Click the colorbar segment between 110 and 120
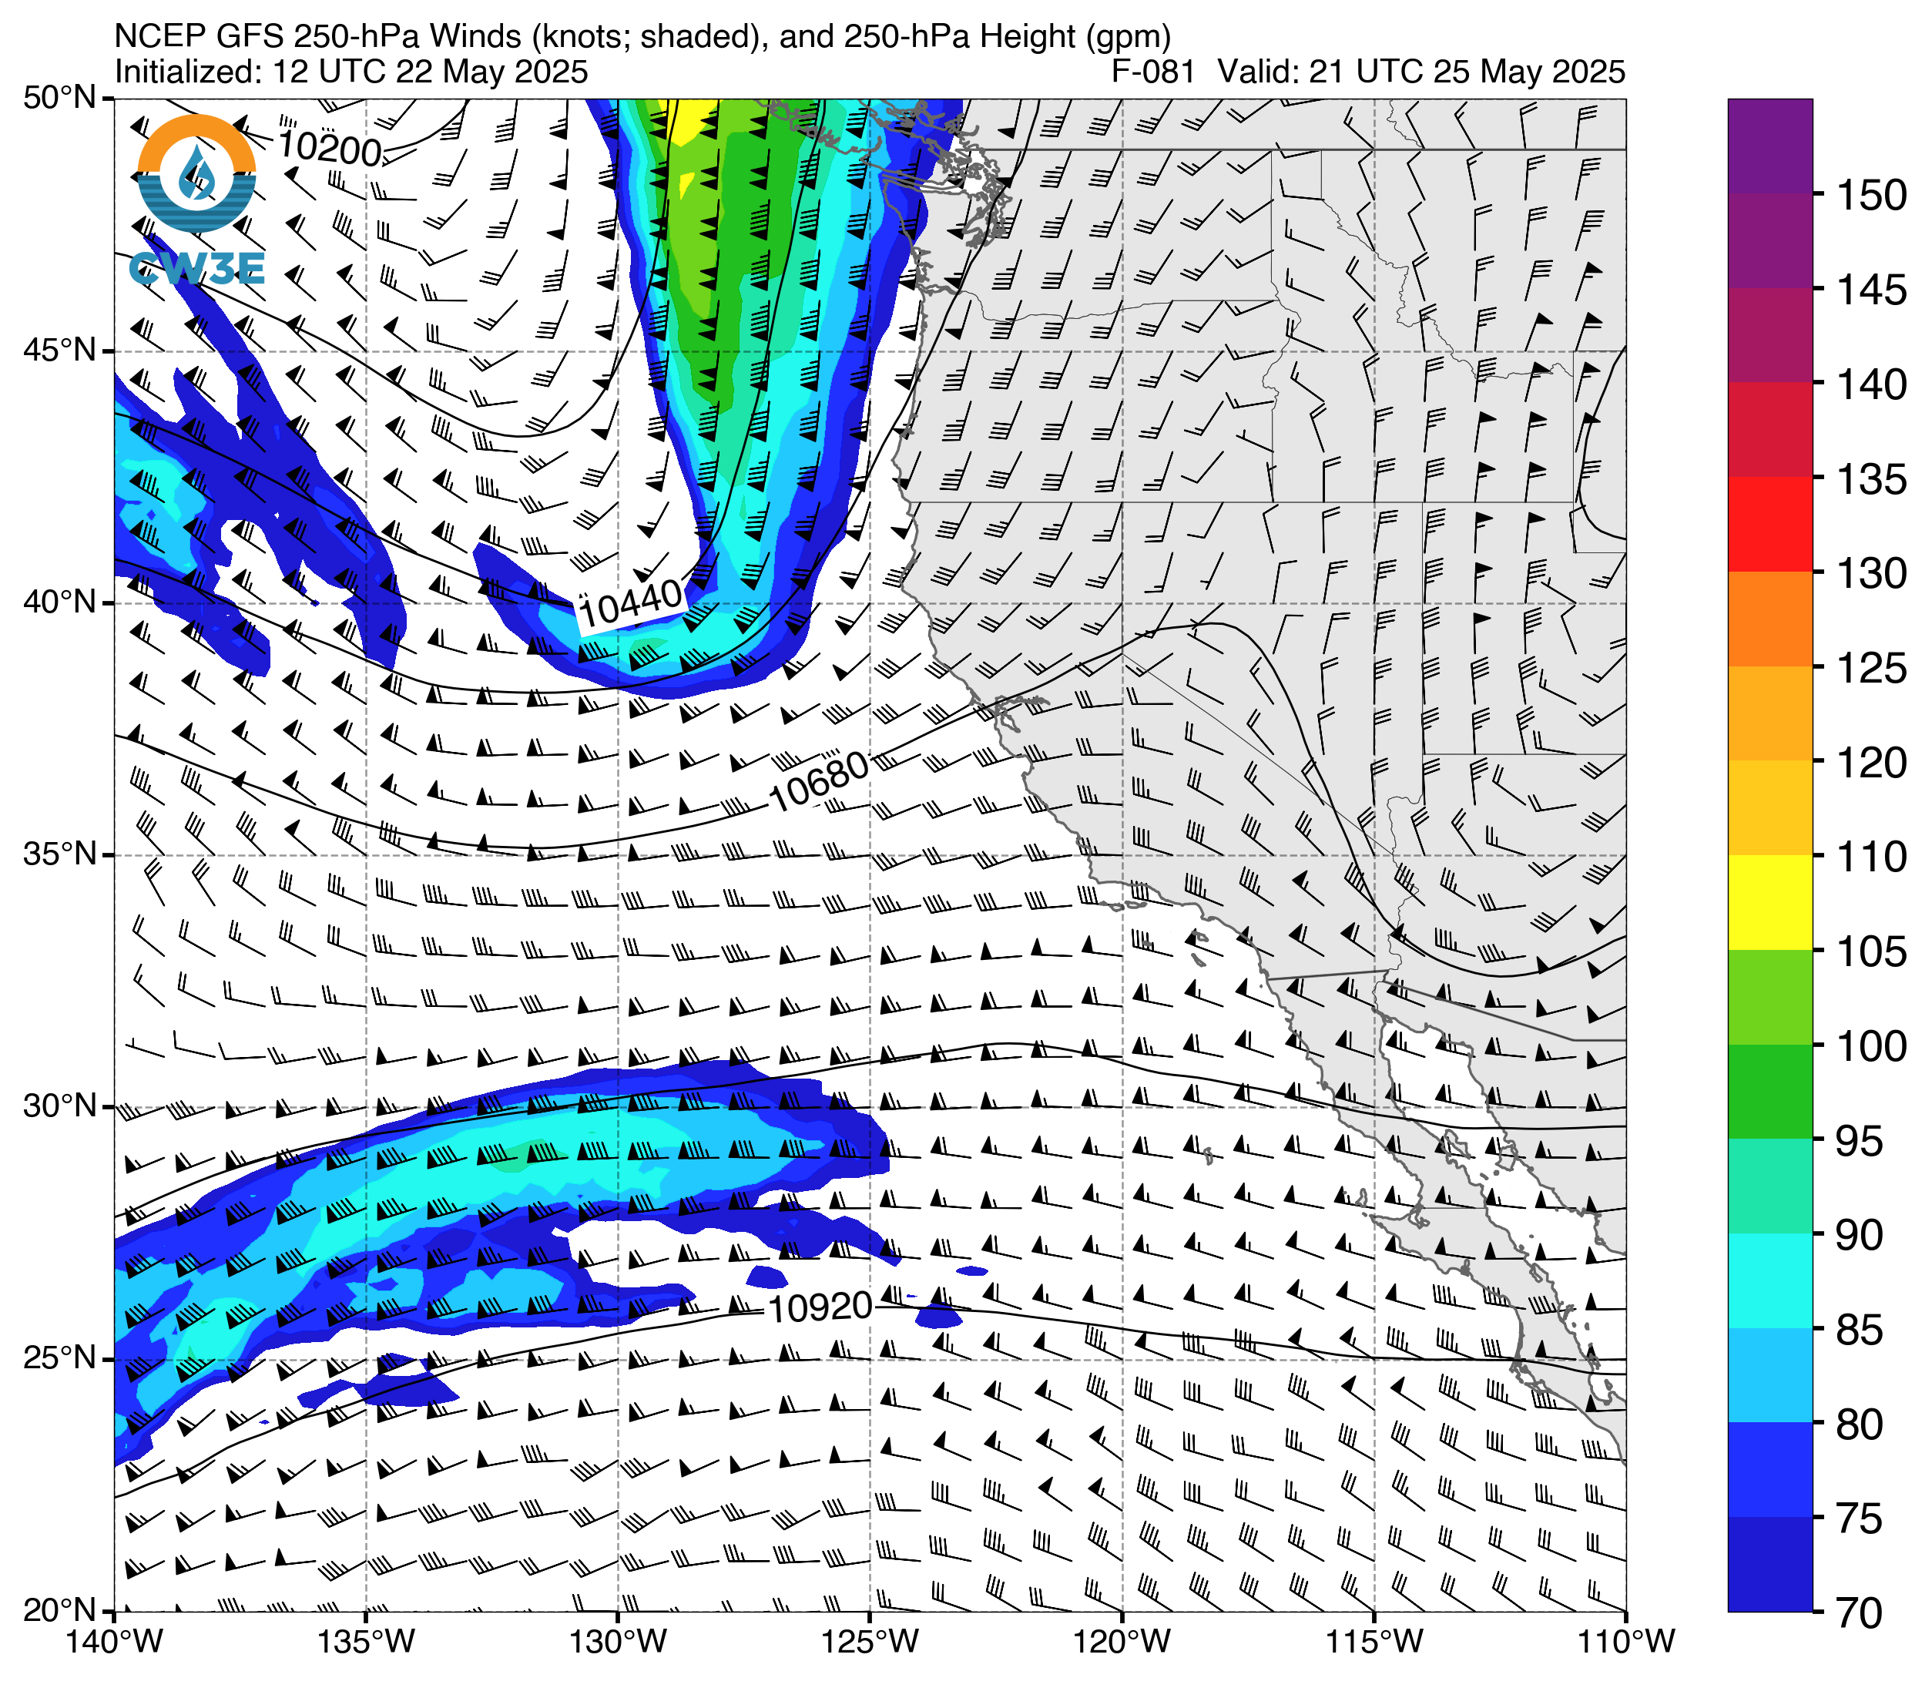 [1770, 808]
